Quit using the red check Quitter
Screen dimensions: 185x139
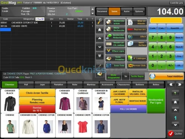(x=175, y=133)
